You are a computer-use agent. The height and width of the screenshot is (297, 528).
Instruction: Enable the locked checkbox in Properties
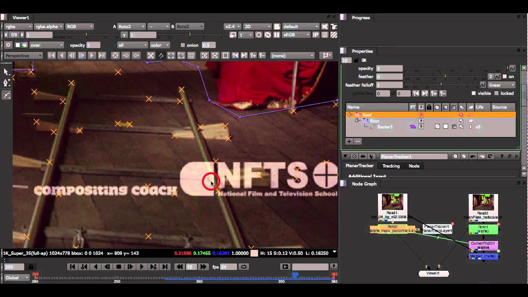pyautogui.click(x=497, y=93)
